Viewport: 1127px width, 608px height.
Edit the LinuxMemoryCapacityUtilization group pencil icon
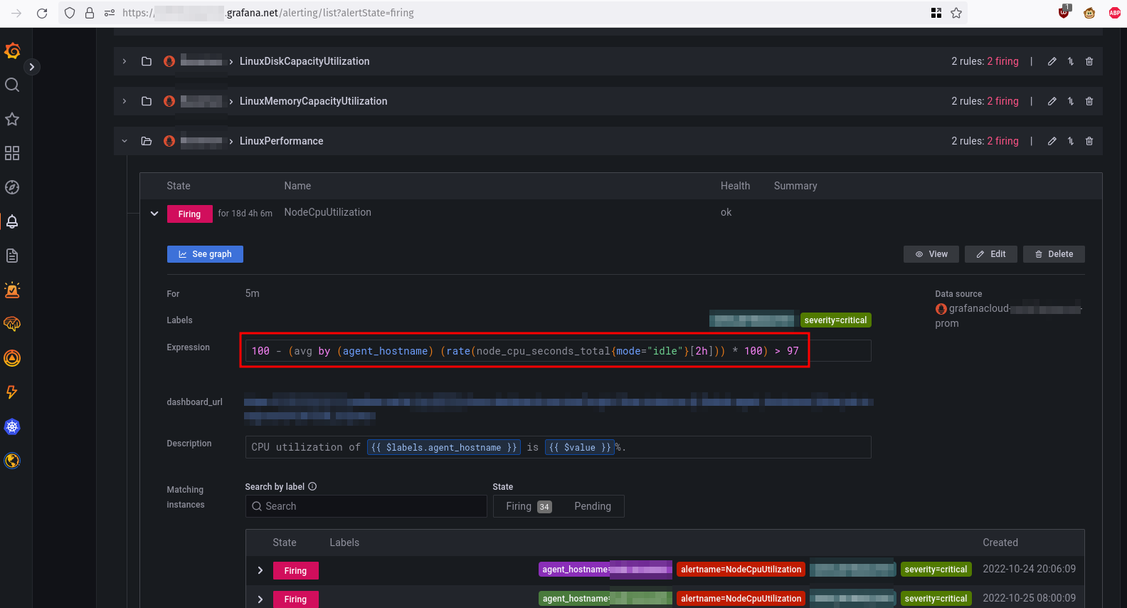tap(1052, 101)
